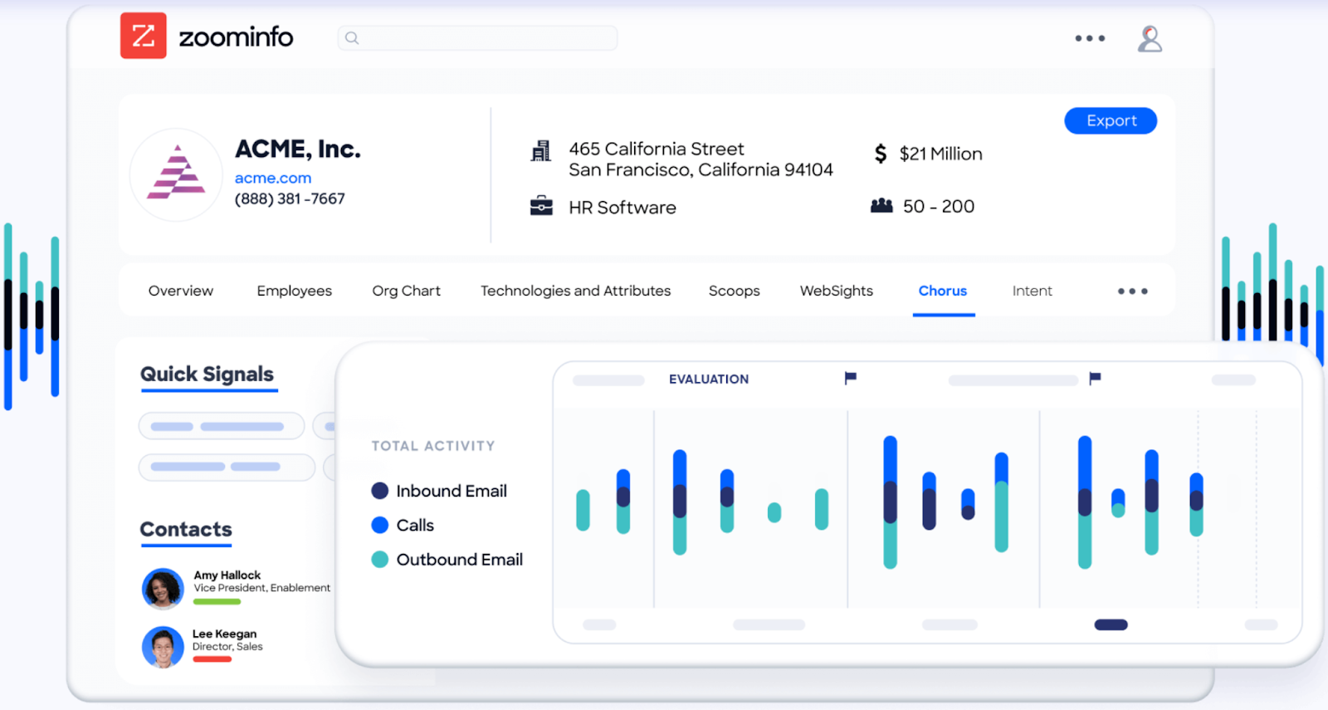Toggle Calls legend dot
Viewport: 1328px width, 710px height.
point(380,525)
